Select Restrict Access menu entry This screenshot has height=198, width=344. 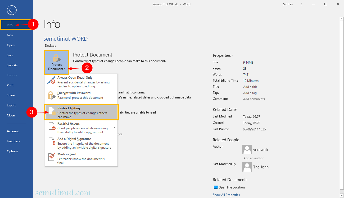pos(81,128)
